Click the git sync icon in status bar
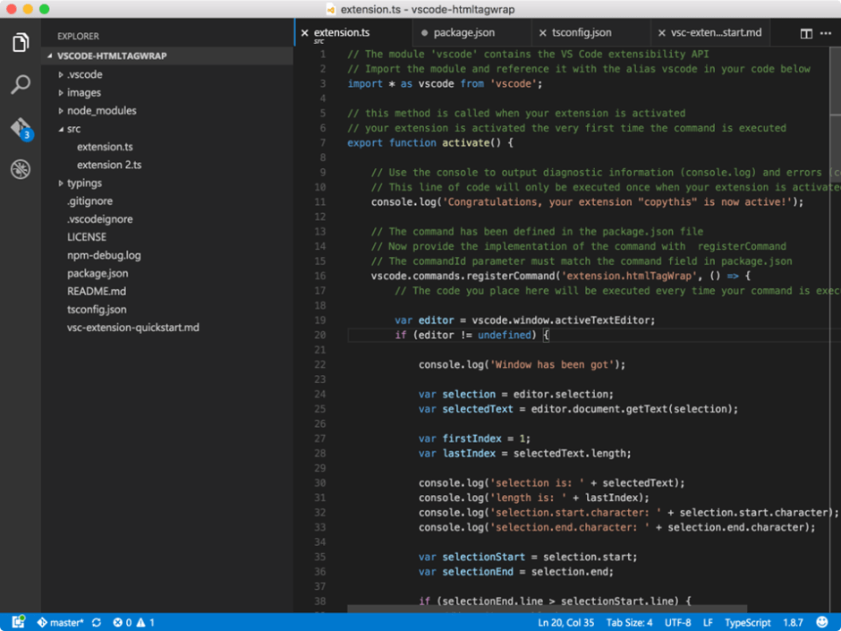841x631 pixels. 97,622
